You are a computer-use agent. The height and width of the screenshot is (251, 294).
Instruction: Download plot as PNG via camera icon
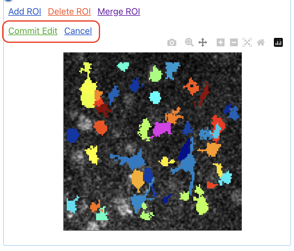[x=172, y=43]
